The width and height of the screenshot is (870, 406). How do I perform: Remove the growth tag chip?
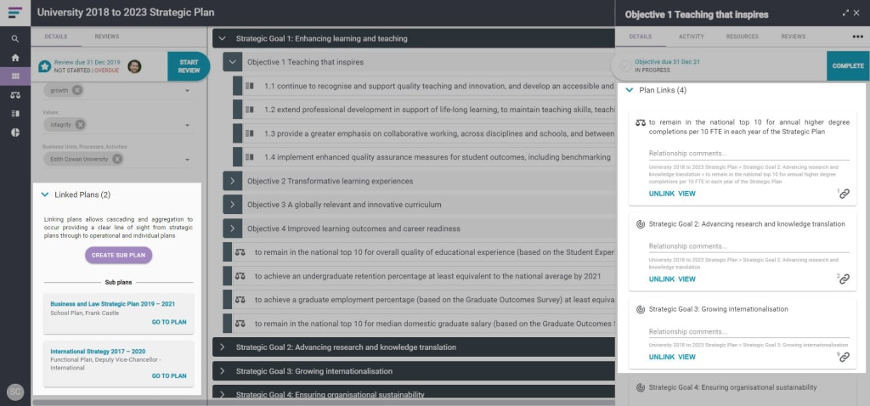tap(77, 90)
